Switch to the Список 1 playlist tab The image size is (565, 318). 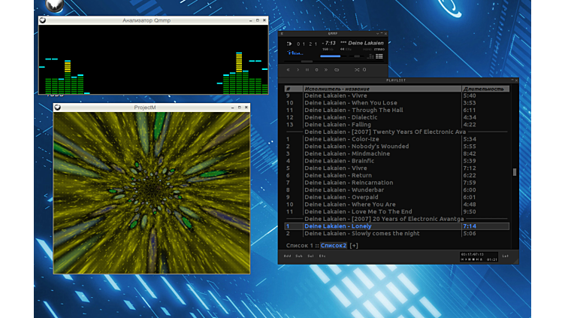point(300,245)
